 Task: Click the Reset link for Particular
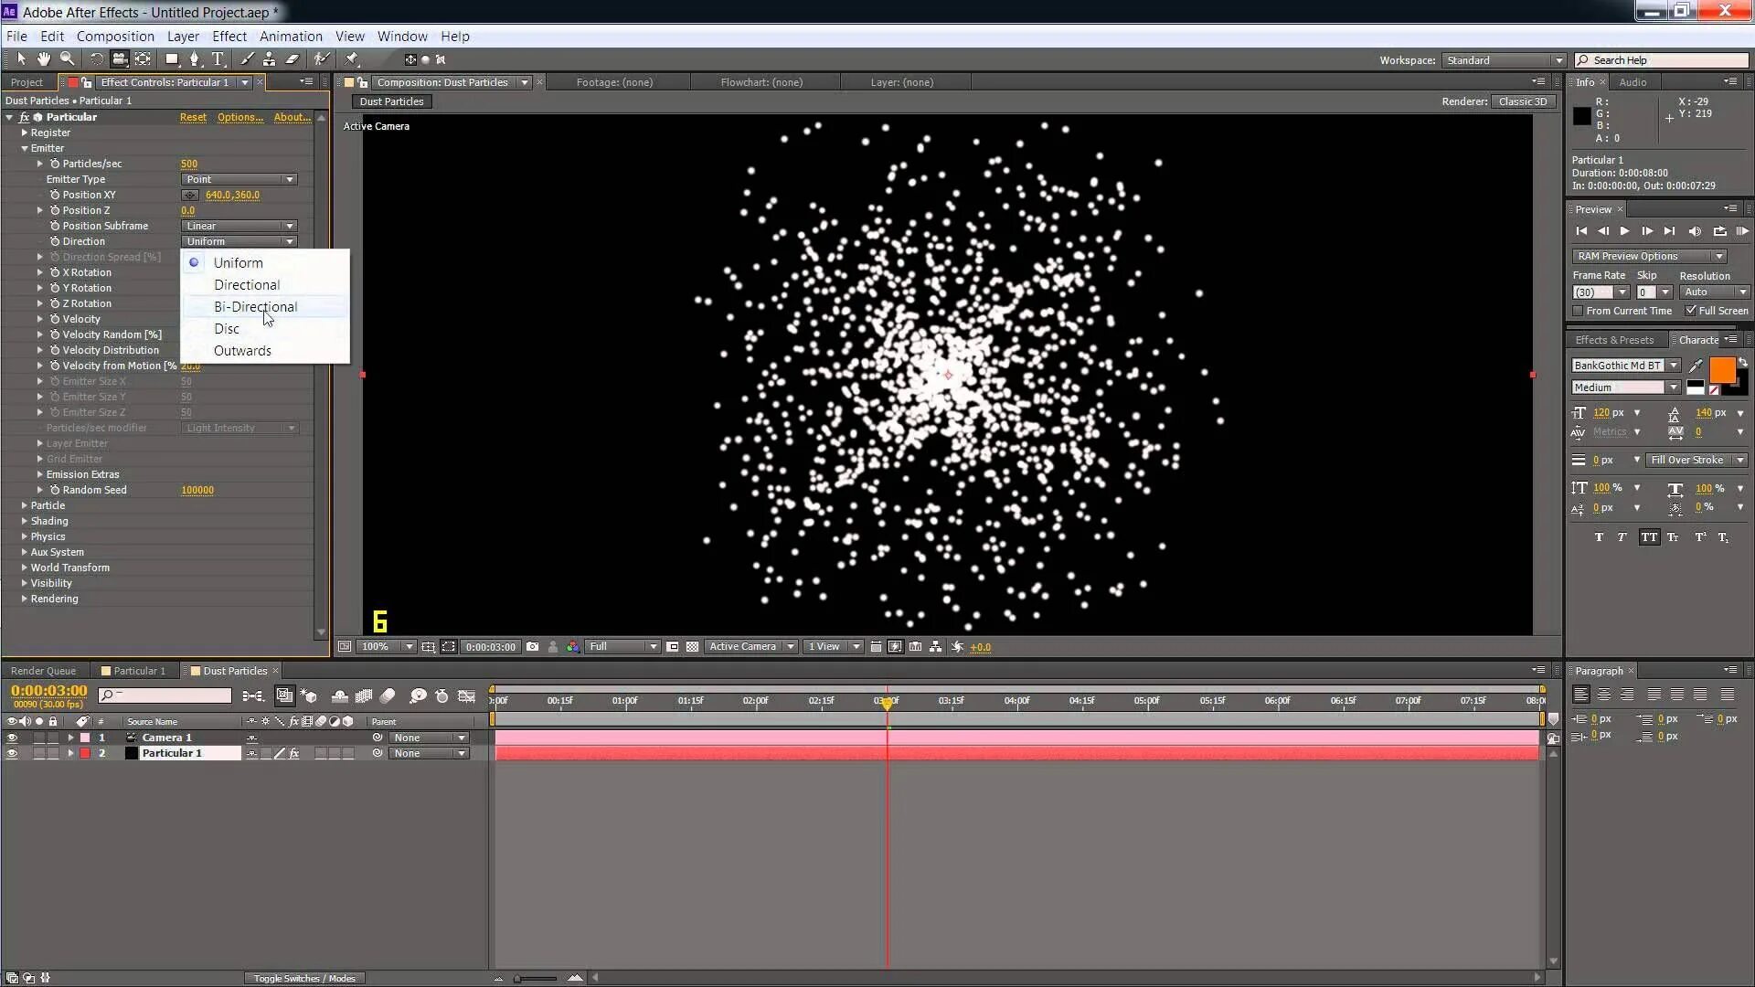193,117
